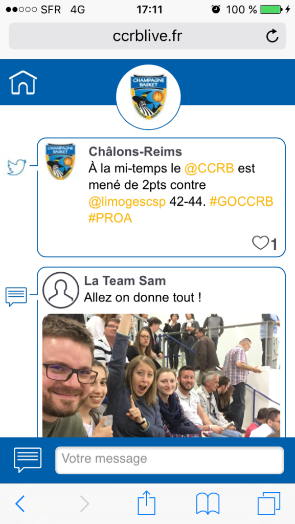Tap the Champagne Basket logo in header
Viewport: 295px width, 524px height.
pyautogui.click(x=148, y=97)
